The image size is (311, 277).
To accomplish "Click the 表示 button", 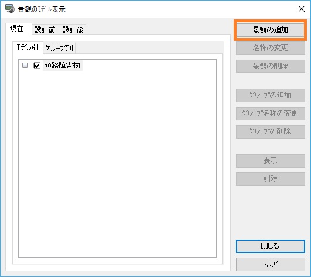I will [x=271, y=161].
